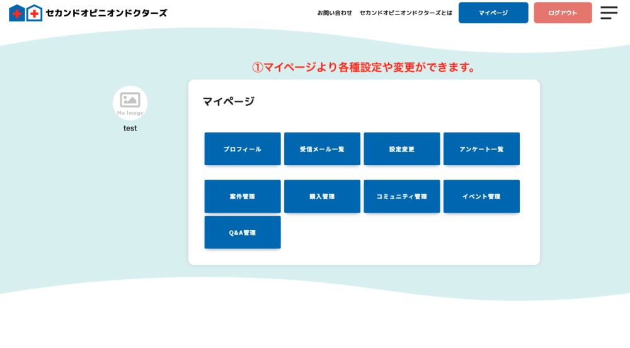Click the ログアウト button

tap(563, 13)
